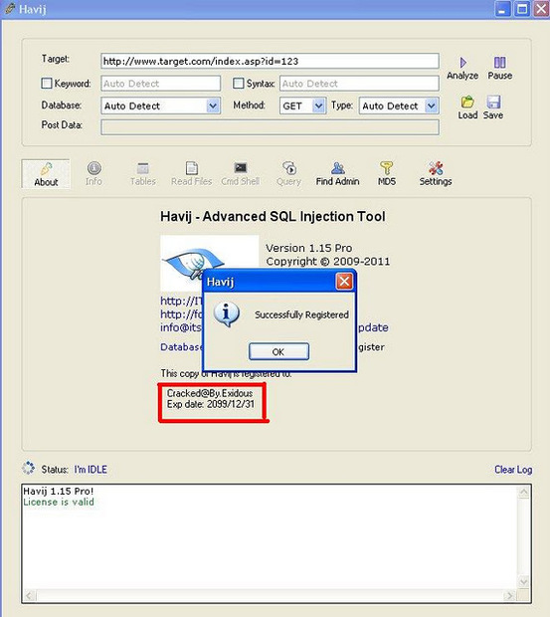Open the About tab
Viewport: 550px width, 617px height.
[x=46, y=174]
